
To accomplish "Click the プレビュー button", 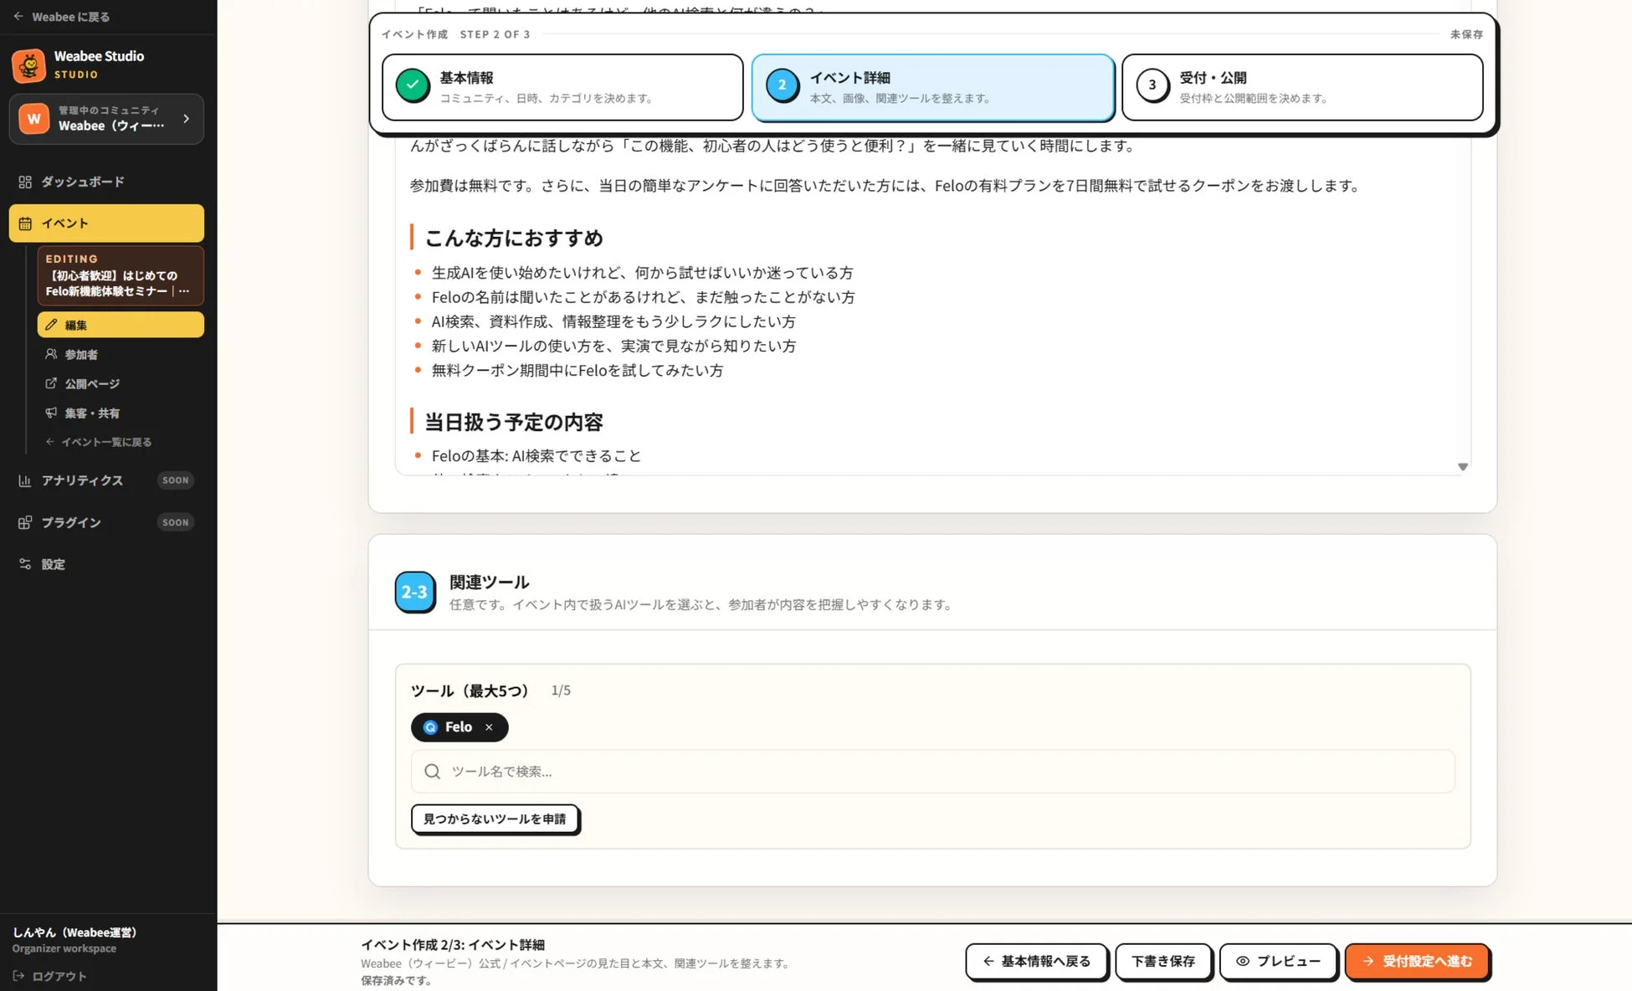I will coord(1278,962).
